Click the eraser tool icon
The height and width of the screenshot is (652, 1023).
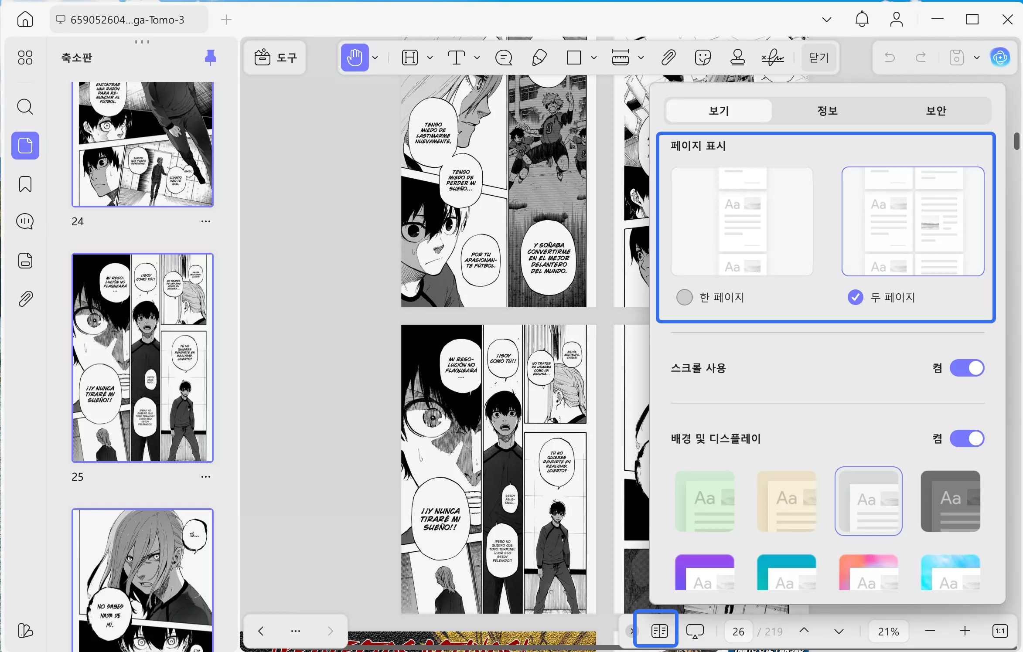(x=539, y=58)
